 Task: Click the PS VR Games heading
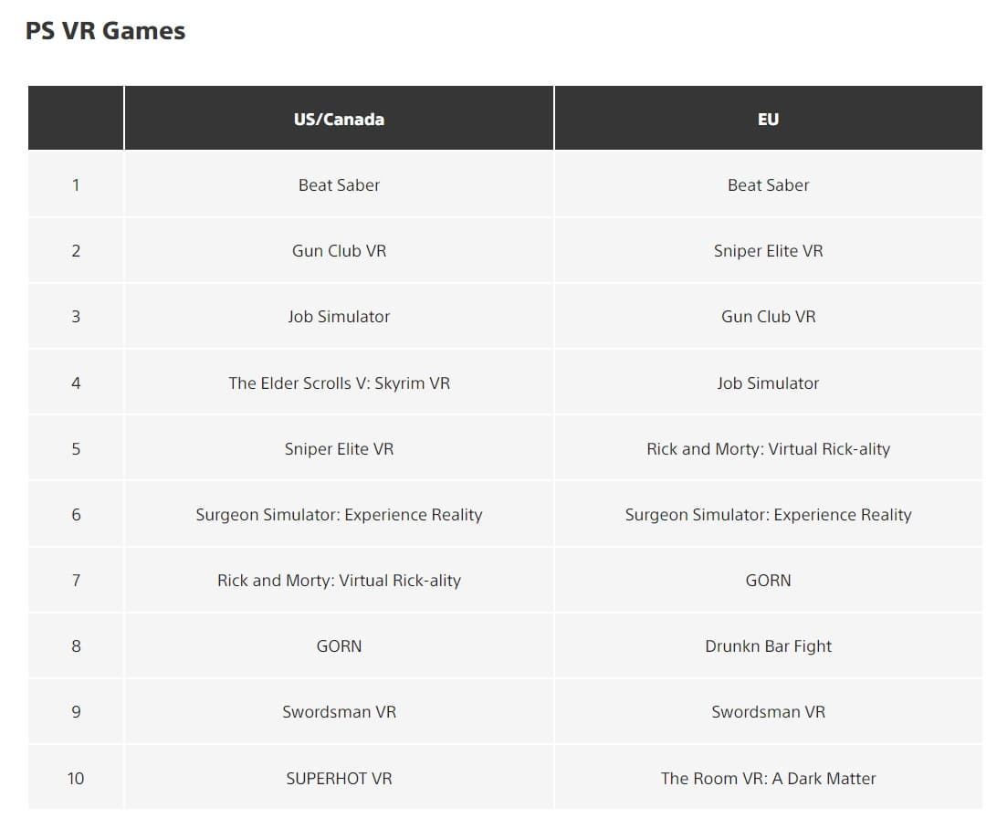point(105,31)
